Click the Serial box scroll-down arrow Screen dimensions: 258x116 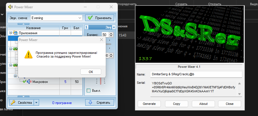[239, 94]
